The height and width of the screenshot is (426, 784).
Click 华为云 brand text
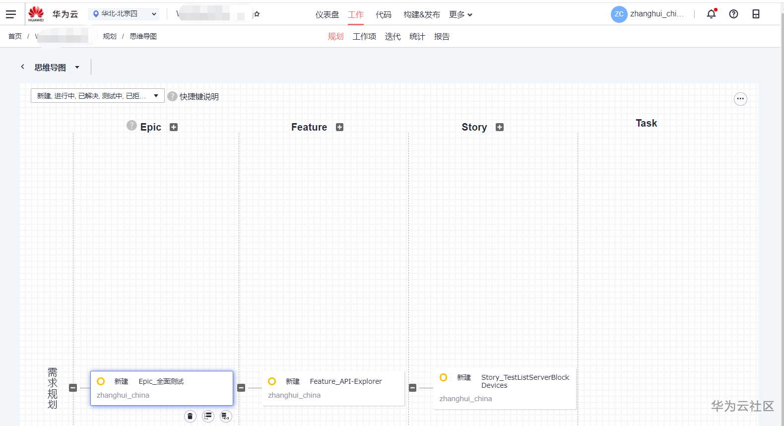coord(65,14)
